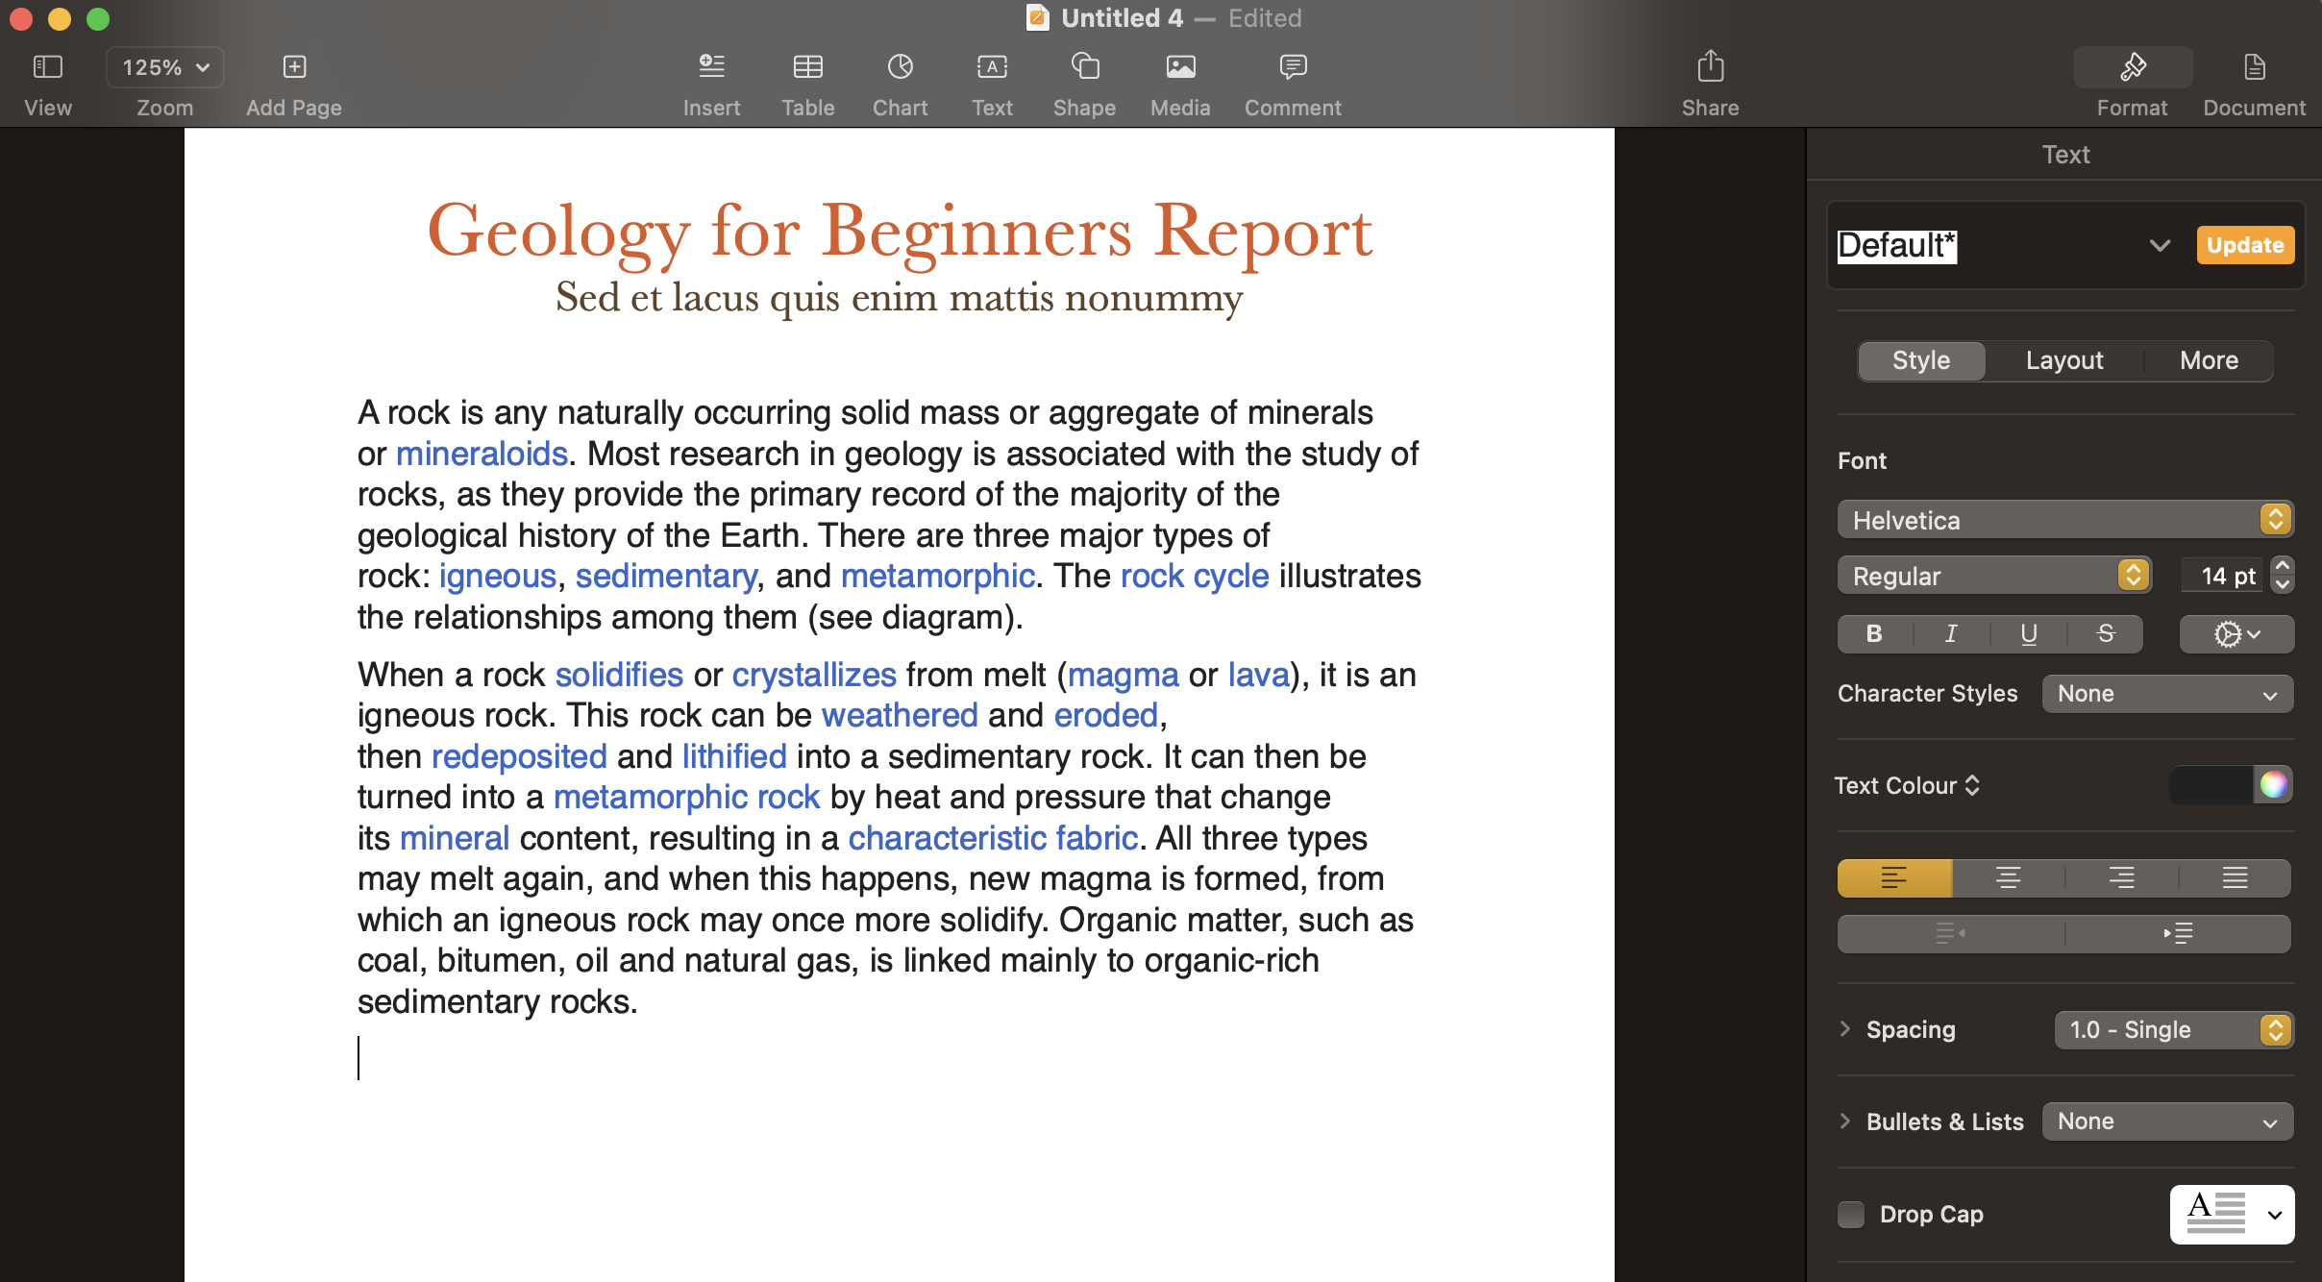2322x1282 pixels.
Task: Click the Geology for Beginners Report title
Action: coord(900,232)
